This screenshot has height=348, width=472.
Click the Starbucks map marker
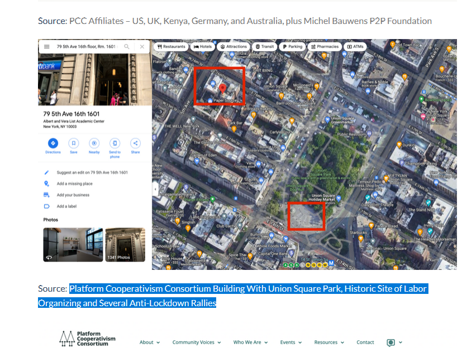pos(361,239)
